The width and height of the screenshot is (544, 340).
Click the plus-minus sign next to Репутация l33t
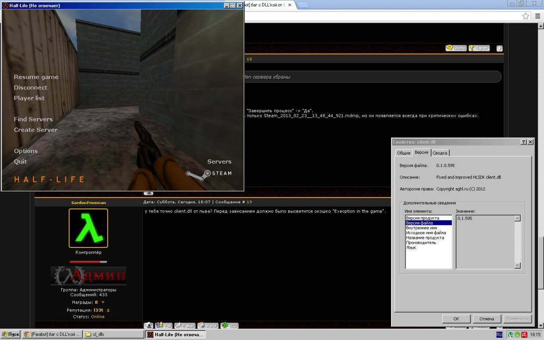coord(108,310)
